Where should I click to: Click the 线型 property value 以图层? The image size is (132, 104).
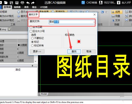tap(21, 53)
